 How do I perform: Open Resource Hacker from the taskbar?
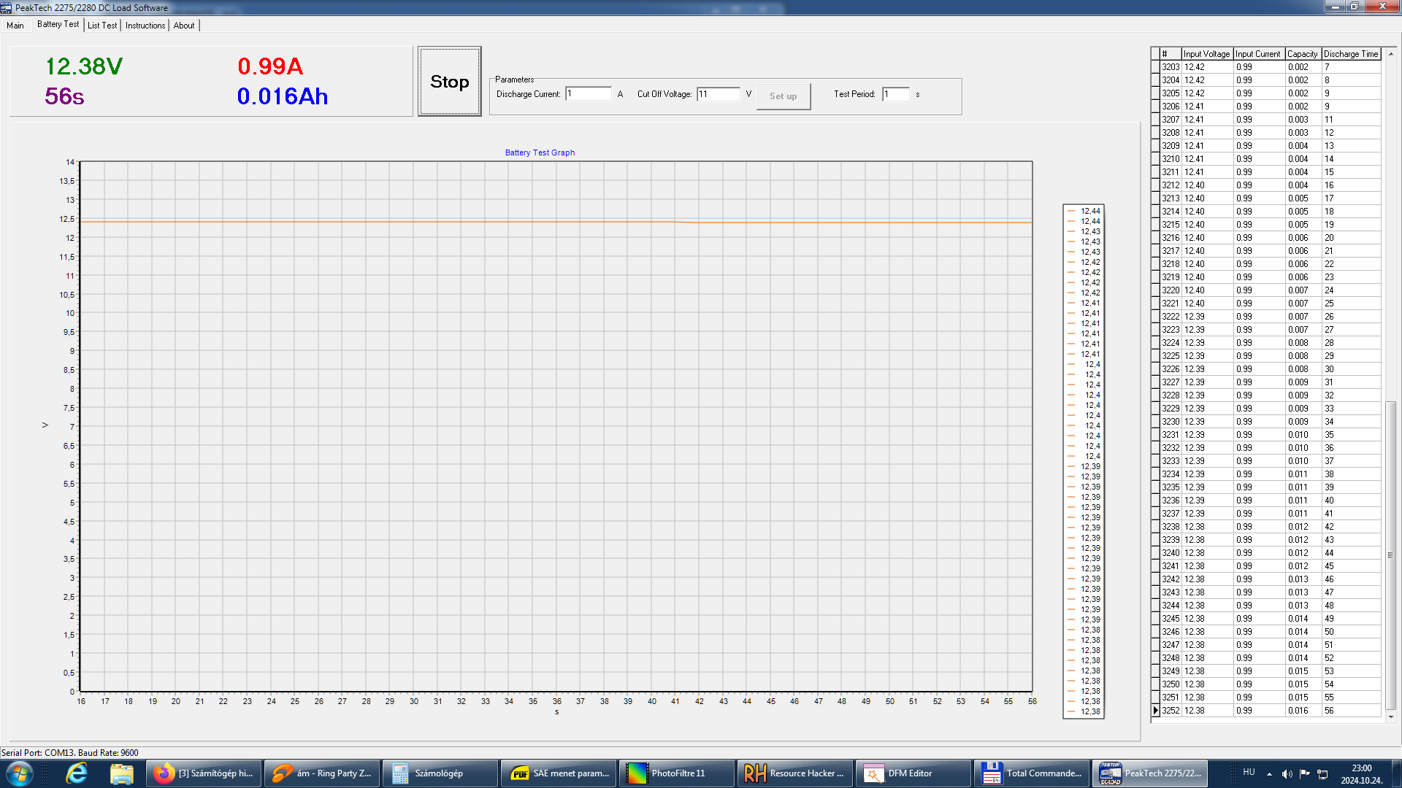point(794,773)
